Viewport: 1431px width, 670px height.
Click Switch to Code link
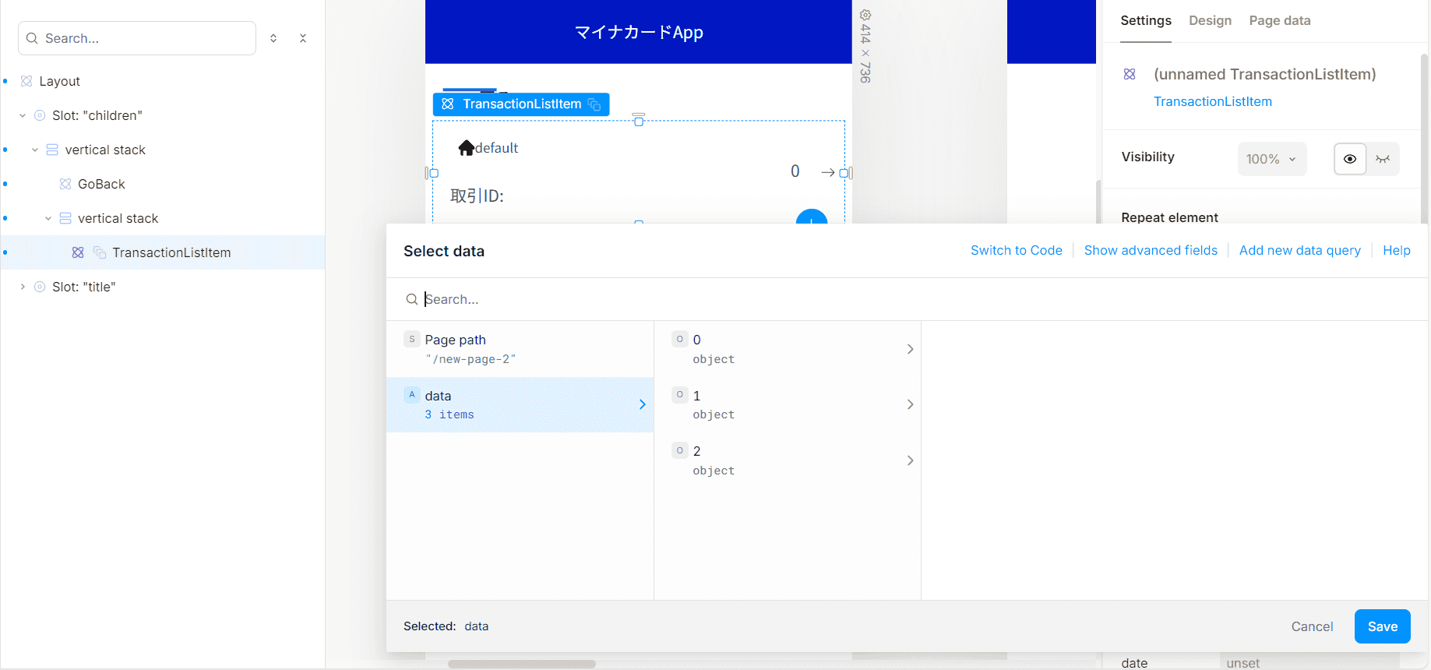coord(1016,250)
